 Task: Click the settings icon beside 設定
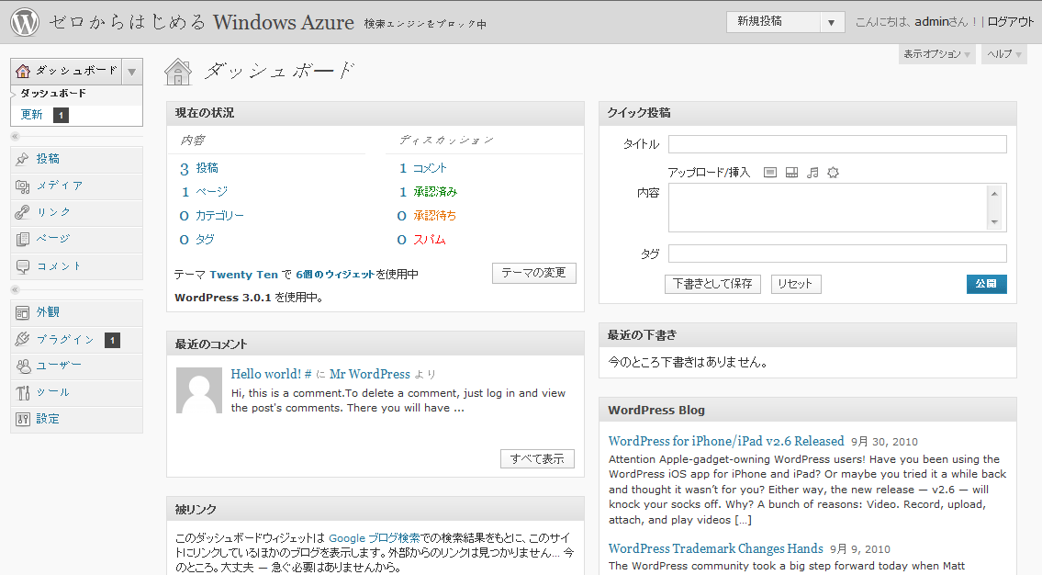tap(23, 419)
